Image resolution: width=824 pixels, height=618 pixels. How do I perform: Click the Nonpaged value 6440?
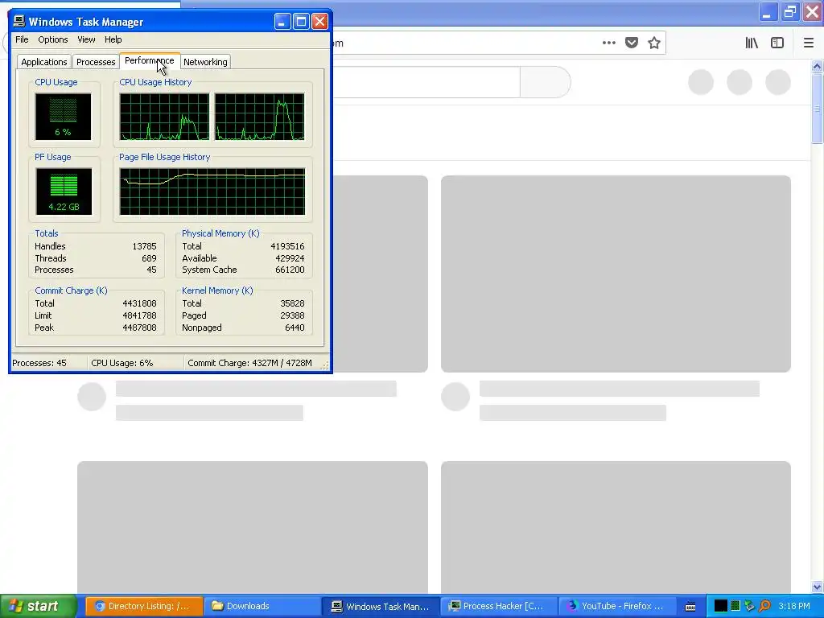(x=295, y=328)
